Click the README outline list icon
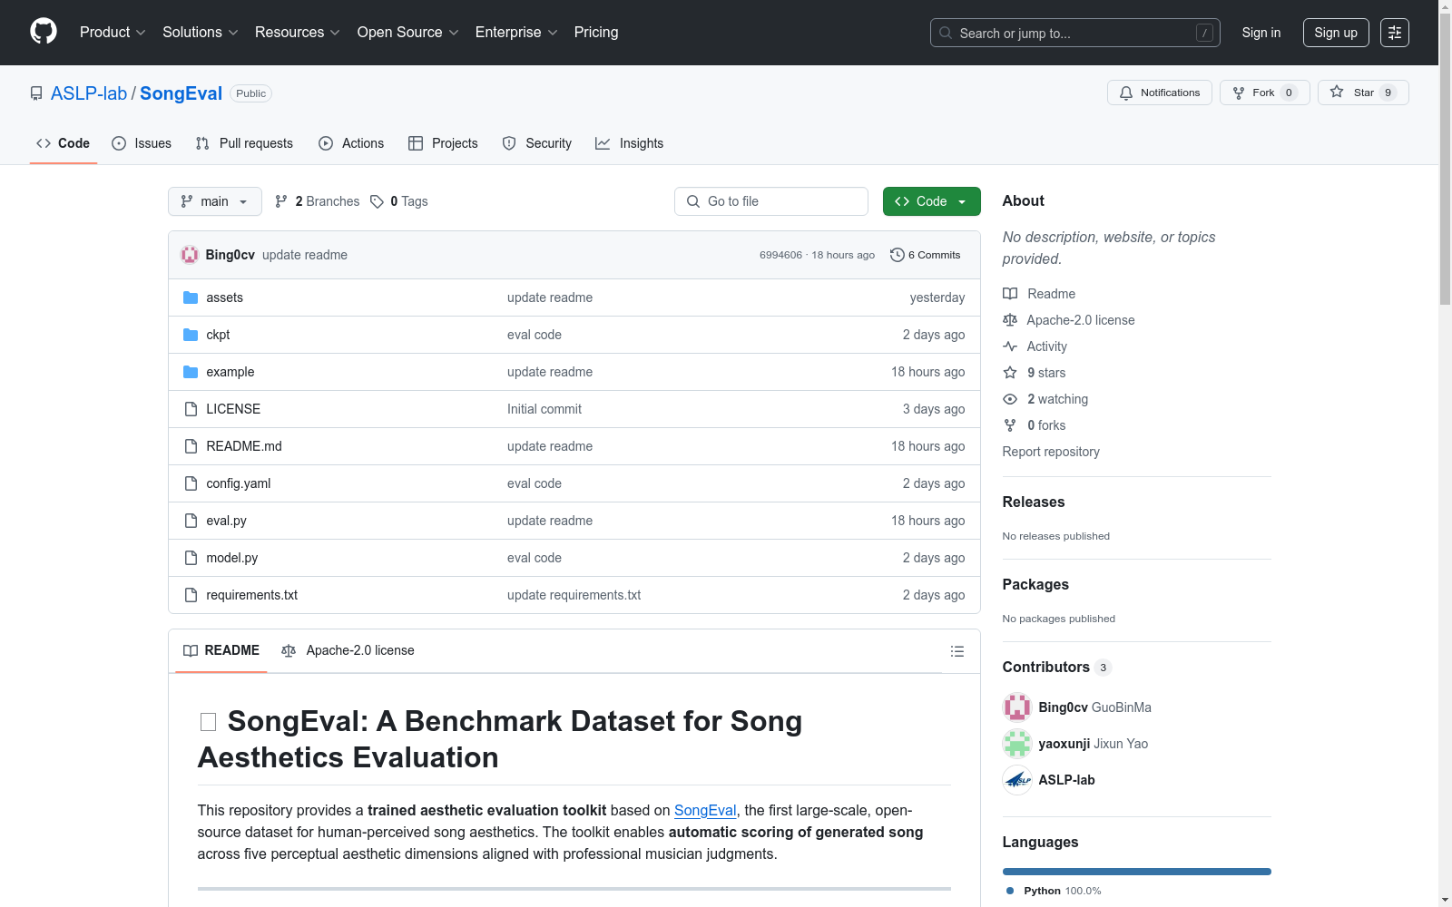 tap(957, 651)
